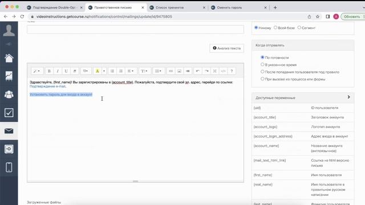Click the 'Обновить' browser update button
Screen dimensions: 365x205
coord(352,17)
